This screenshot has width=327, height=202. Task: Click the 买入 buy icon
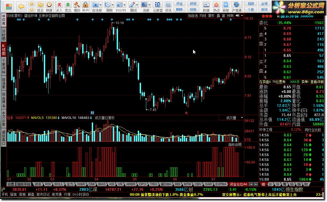[59, 4]
